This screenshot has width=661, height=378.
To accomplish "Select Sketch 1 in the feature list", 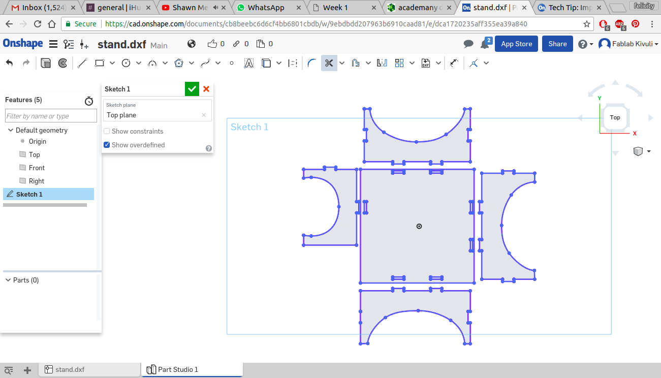I will (29, 194).
